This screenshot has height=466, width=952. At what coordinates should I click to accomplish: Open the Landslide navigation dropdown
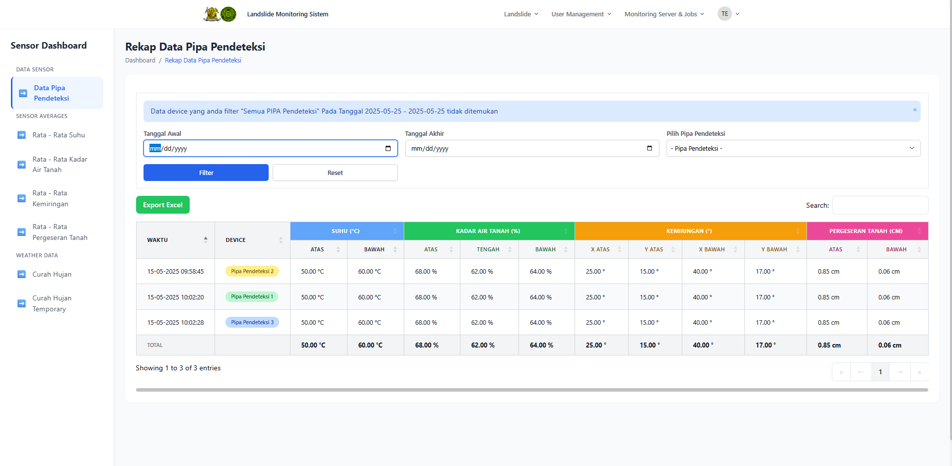[x=520, y=14]
